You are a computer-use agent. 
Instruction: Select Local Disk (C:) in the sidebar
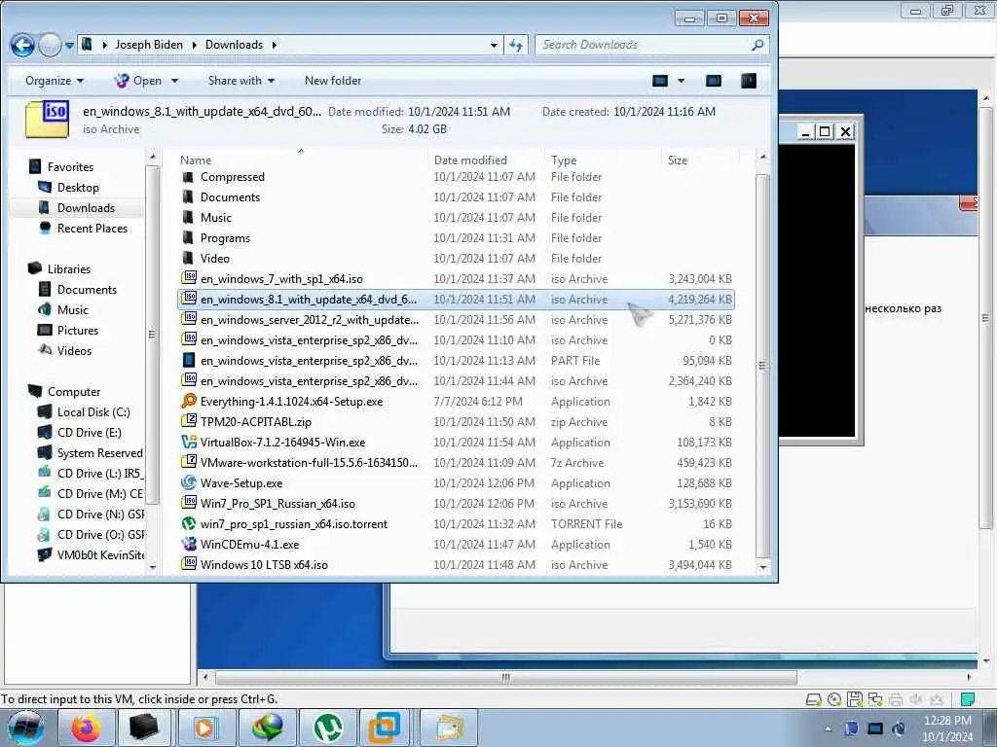coord(93,412)
